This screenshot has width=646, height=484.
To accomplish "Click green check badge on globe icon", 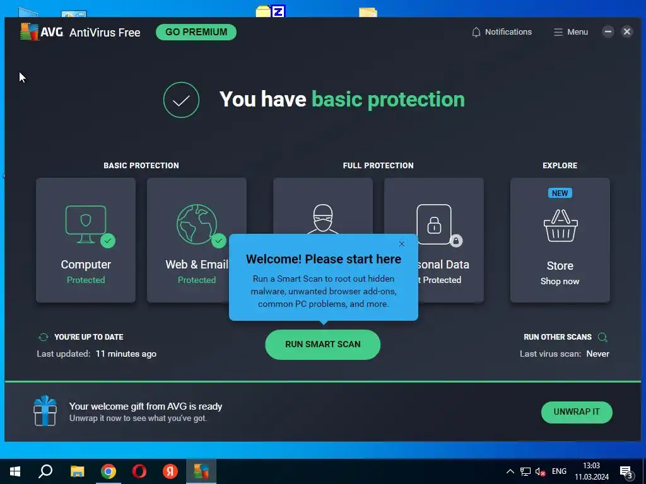I will coord(219,241).
